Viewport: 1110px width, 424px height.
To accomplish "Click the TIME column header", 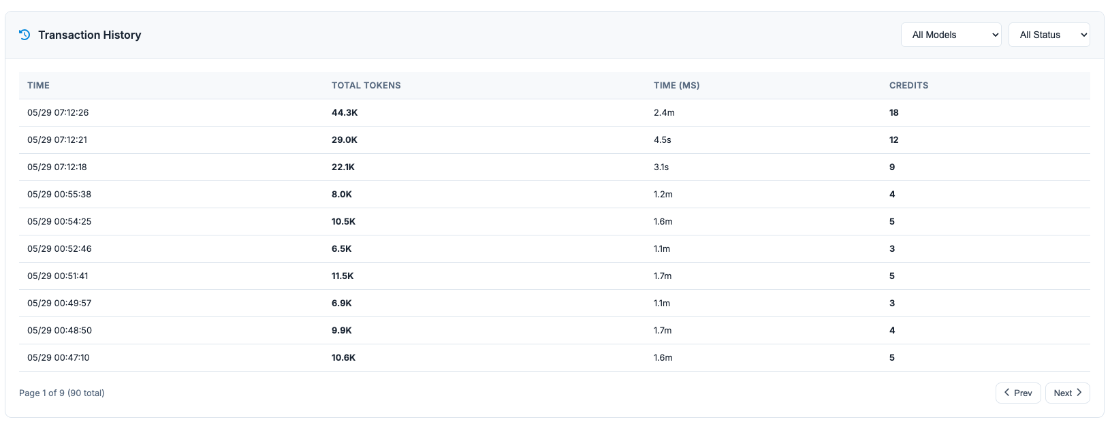I will coord(38,85).
